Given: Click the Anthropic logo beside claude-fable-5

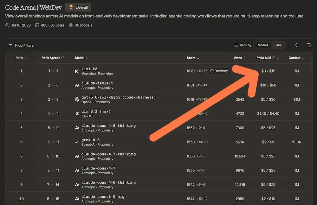Looking at the screenshot, I should [77, 85].
